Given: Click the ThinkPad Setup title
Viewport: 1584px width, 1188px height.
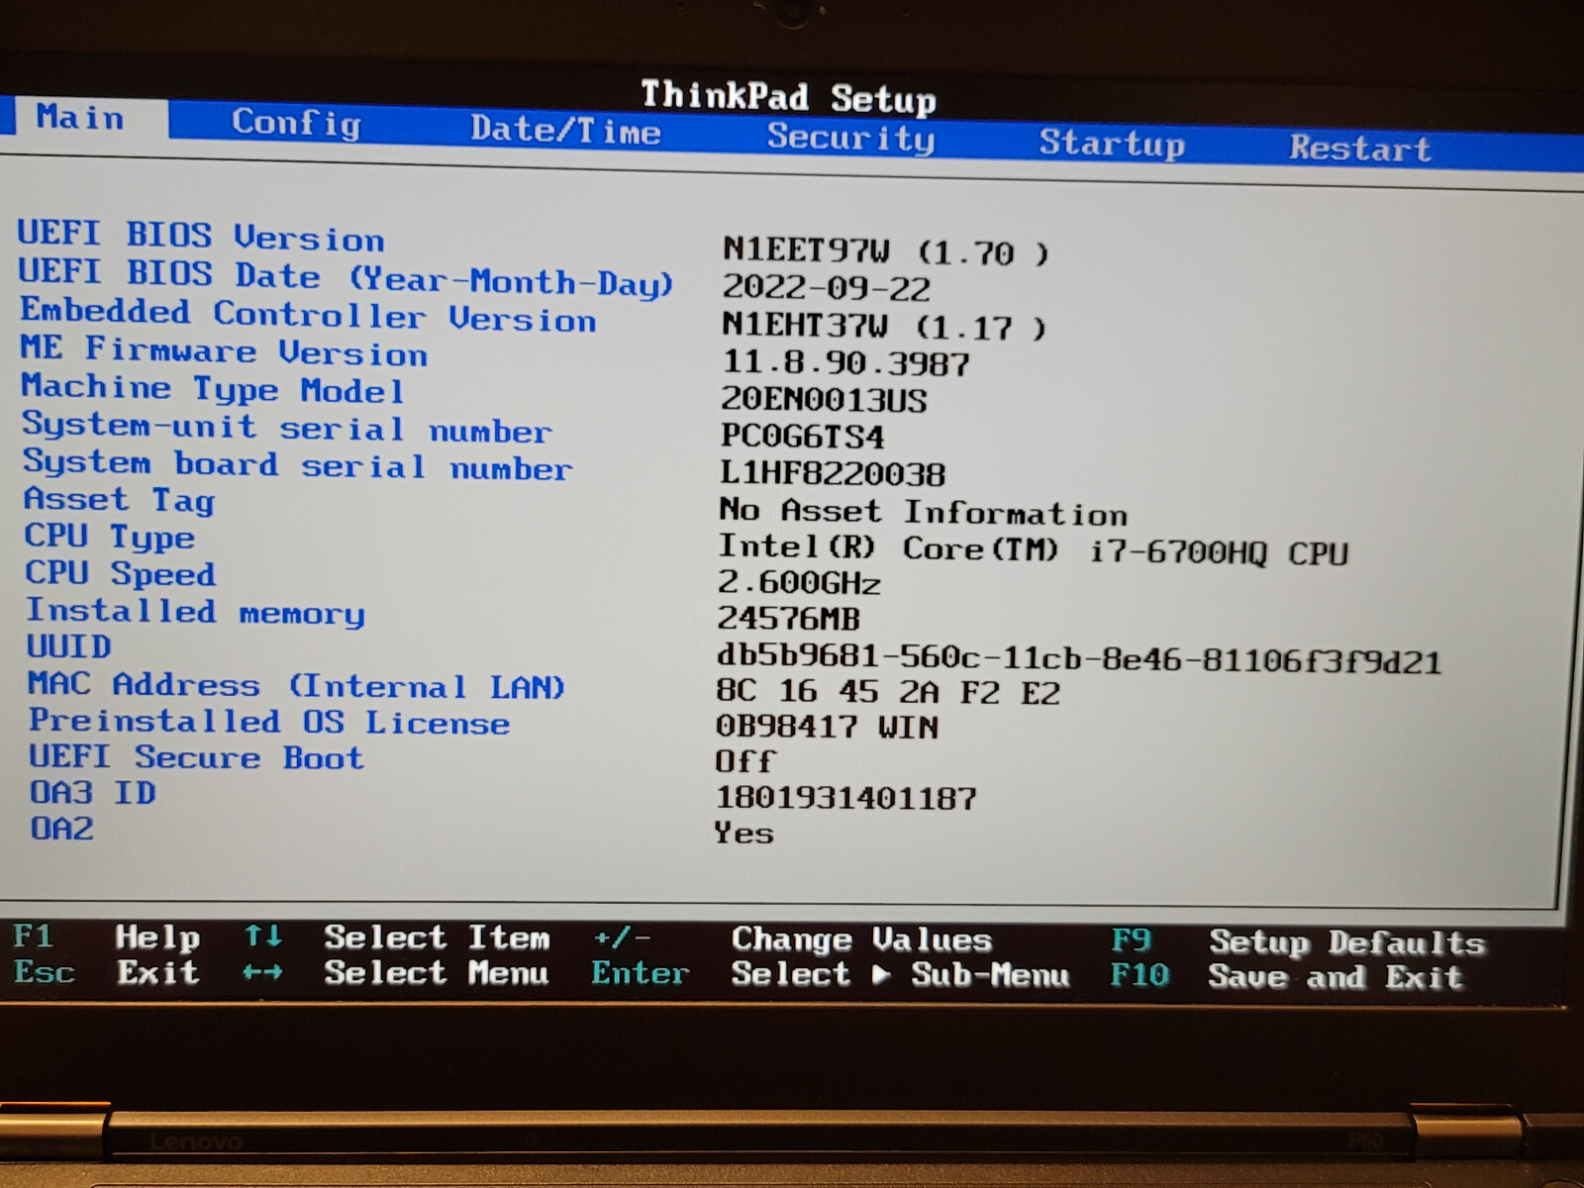Looking at the screenshot, I should click(788, 96).
